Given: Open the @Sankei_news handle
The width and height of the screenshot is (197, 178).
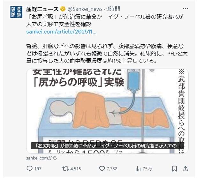Looking at the screenshot, I should pyautogui.click(x=85, y=9).
